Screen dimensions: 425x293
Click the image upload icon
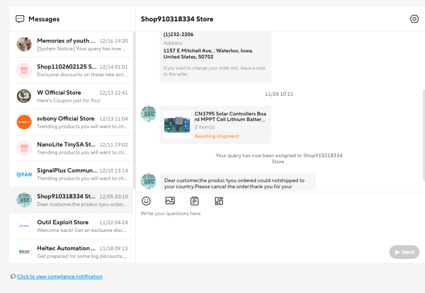[x=170, y=201]
